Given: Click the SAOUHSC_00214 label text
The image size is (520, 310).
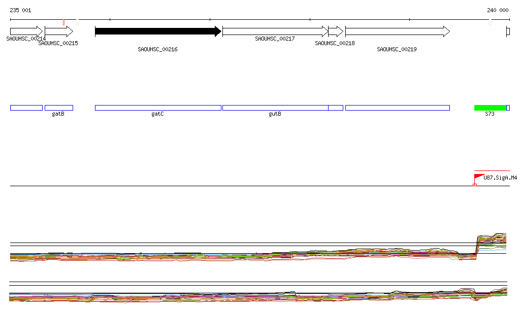Looking at the screenshot, I should [x=26, y=39].
